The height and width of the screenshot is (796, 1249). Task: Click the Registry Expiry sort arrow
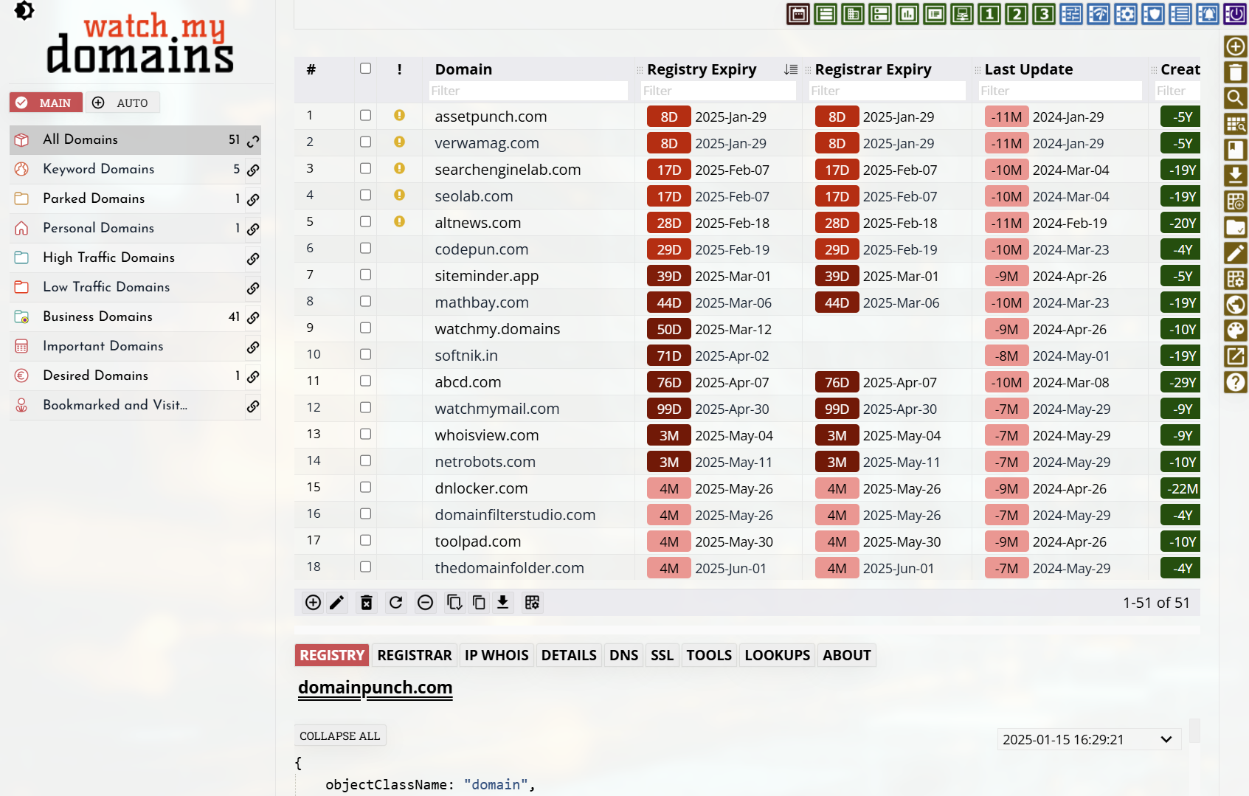coord(790,69)
